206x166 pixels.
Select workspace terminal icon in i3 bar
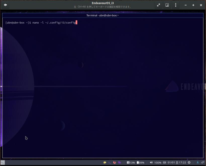click(3, 162)
